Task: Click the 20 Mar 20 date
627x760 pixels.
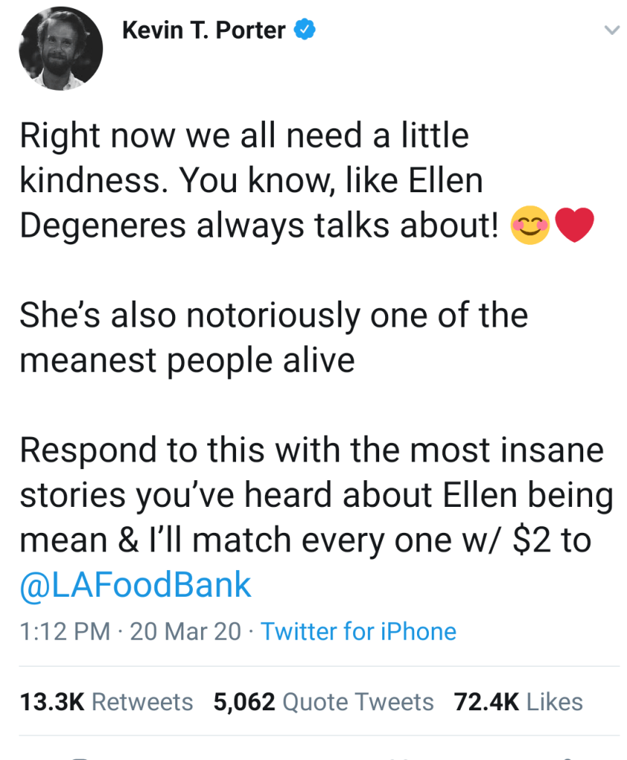Action: click(x=186, y=632)
